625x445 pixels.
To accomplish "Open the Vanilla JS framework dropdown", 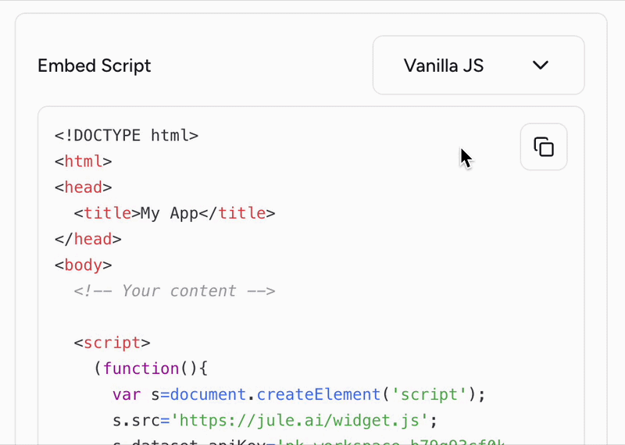I will (x=478, y=66).
